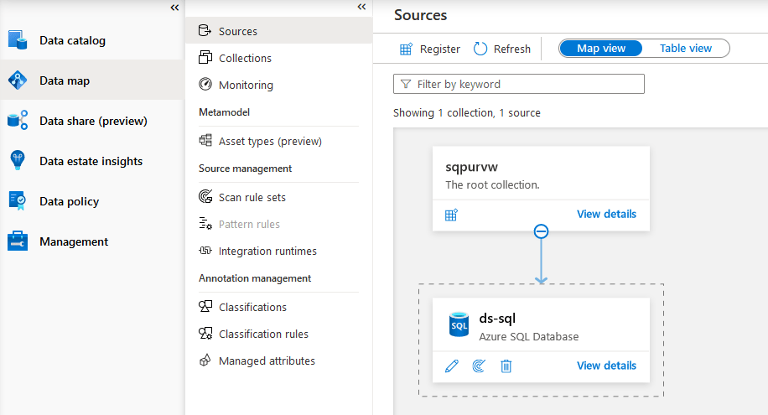Click the Register button in the toolbar
The width and height of the screenshot is (768, 415).
pyautogui.click(x=430, y=49)
